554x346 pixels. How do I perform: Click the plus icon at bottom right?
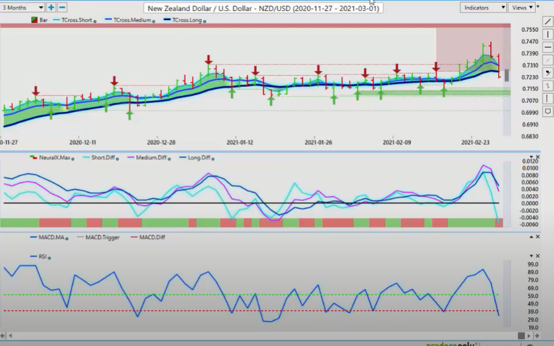[537, 336]
